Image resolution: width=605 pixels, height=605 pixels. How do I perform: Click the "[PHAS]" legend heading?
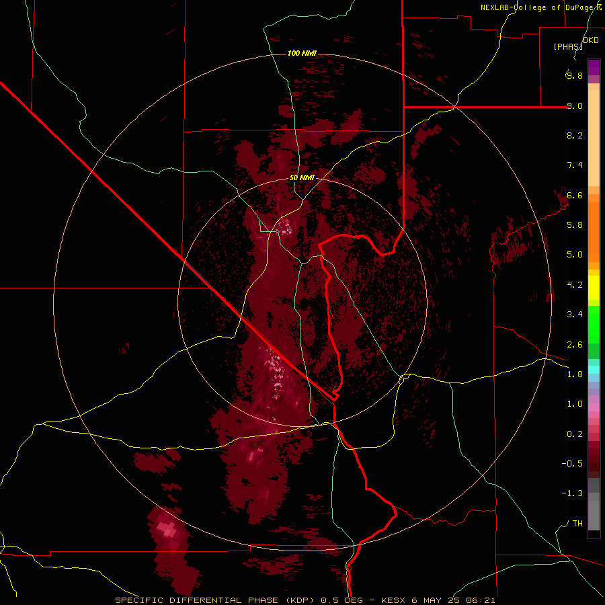[x=568, y=46]
